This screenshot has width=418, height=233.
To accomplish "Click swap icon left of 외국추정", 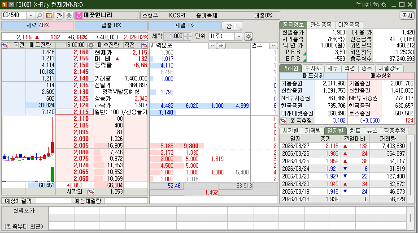I will (283, 121).
